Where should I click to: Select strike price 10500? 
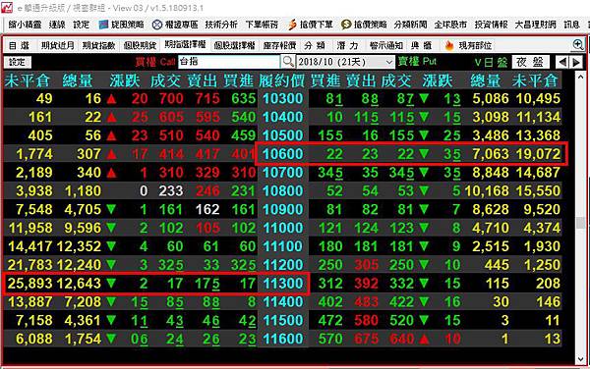(x=283, y=135)
